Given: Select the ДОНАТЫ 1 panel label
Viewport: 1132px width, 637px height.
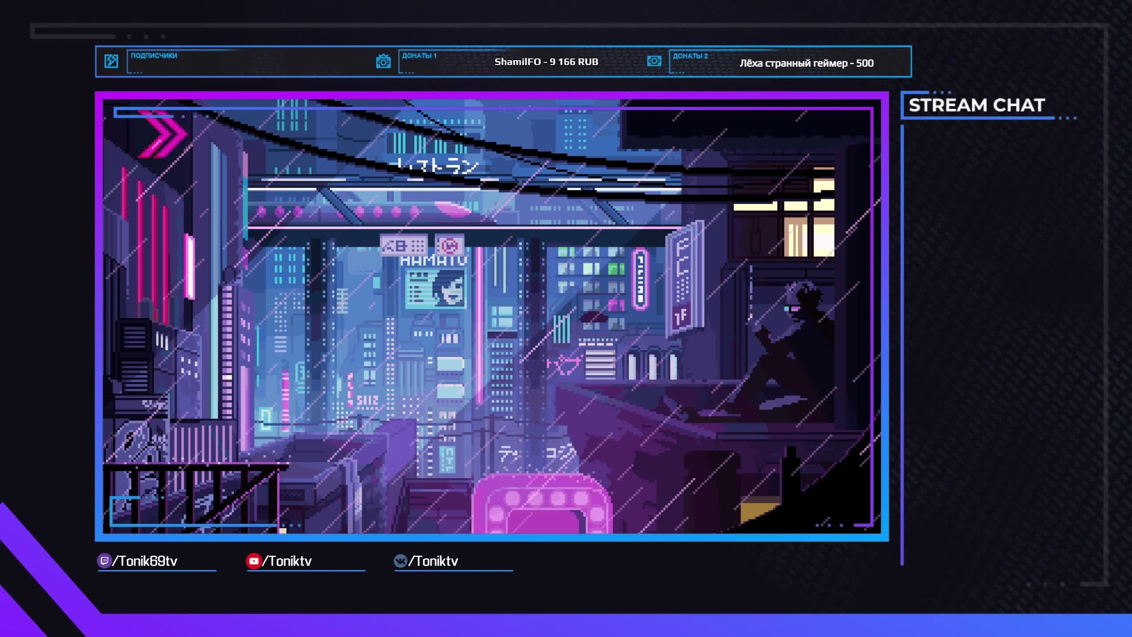Looking at the screenshot, I should [x=419, y=56].
